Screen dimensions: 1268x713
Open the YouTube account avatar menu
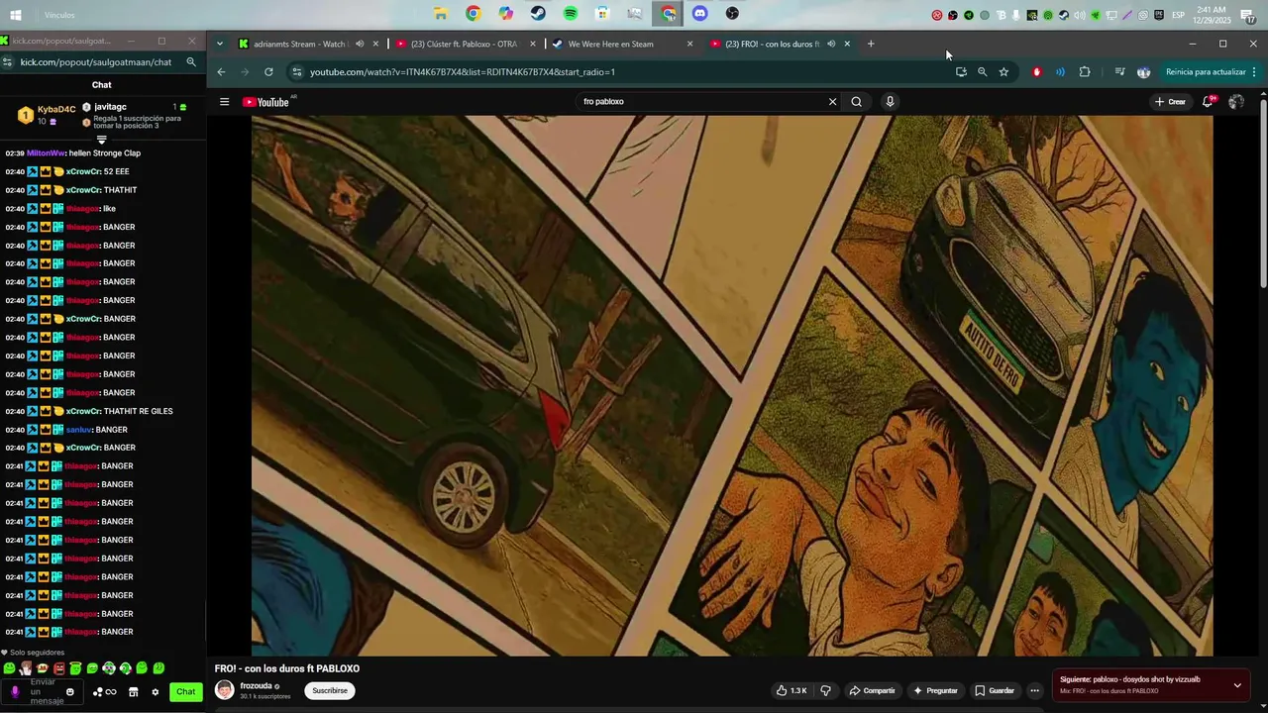1236,102
